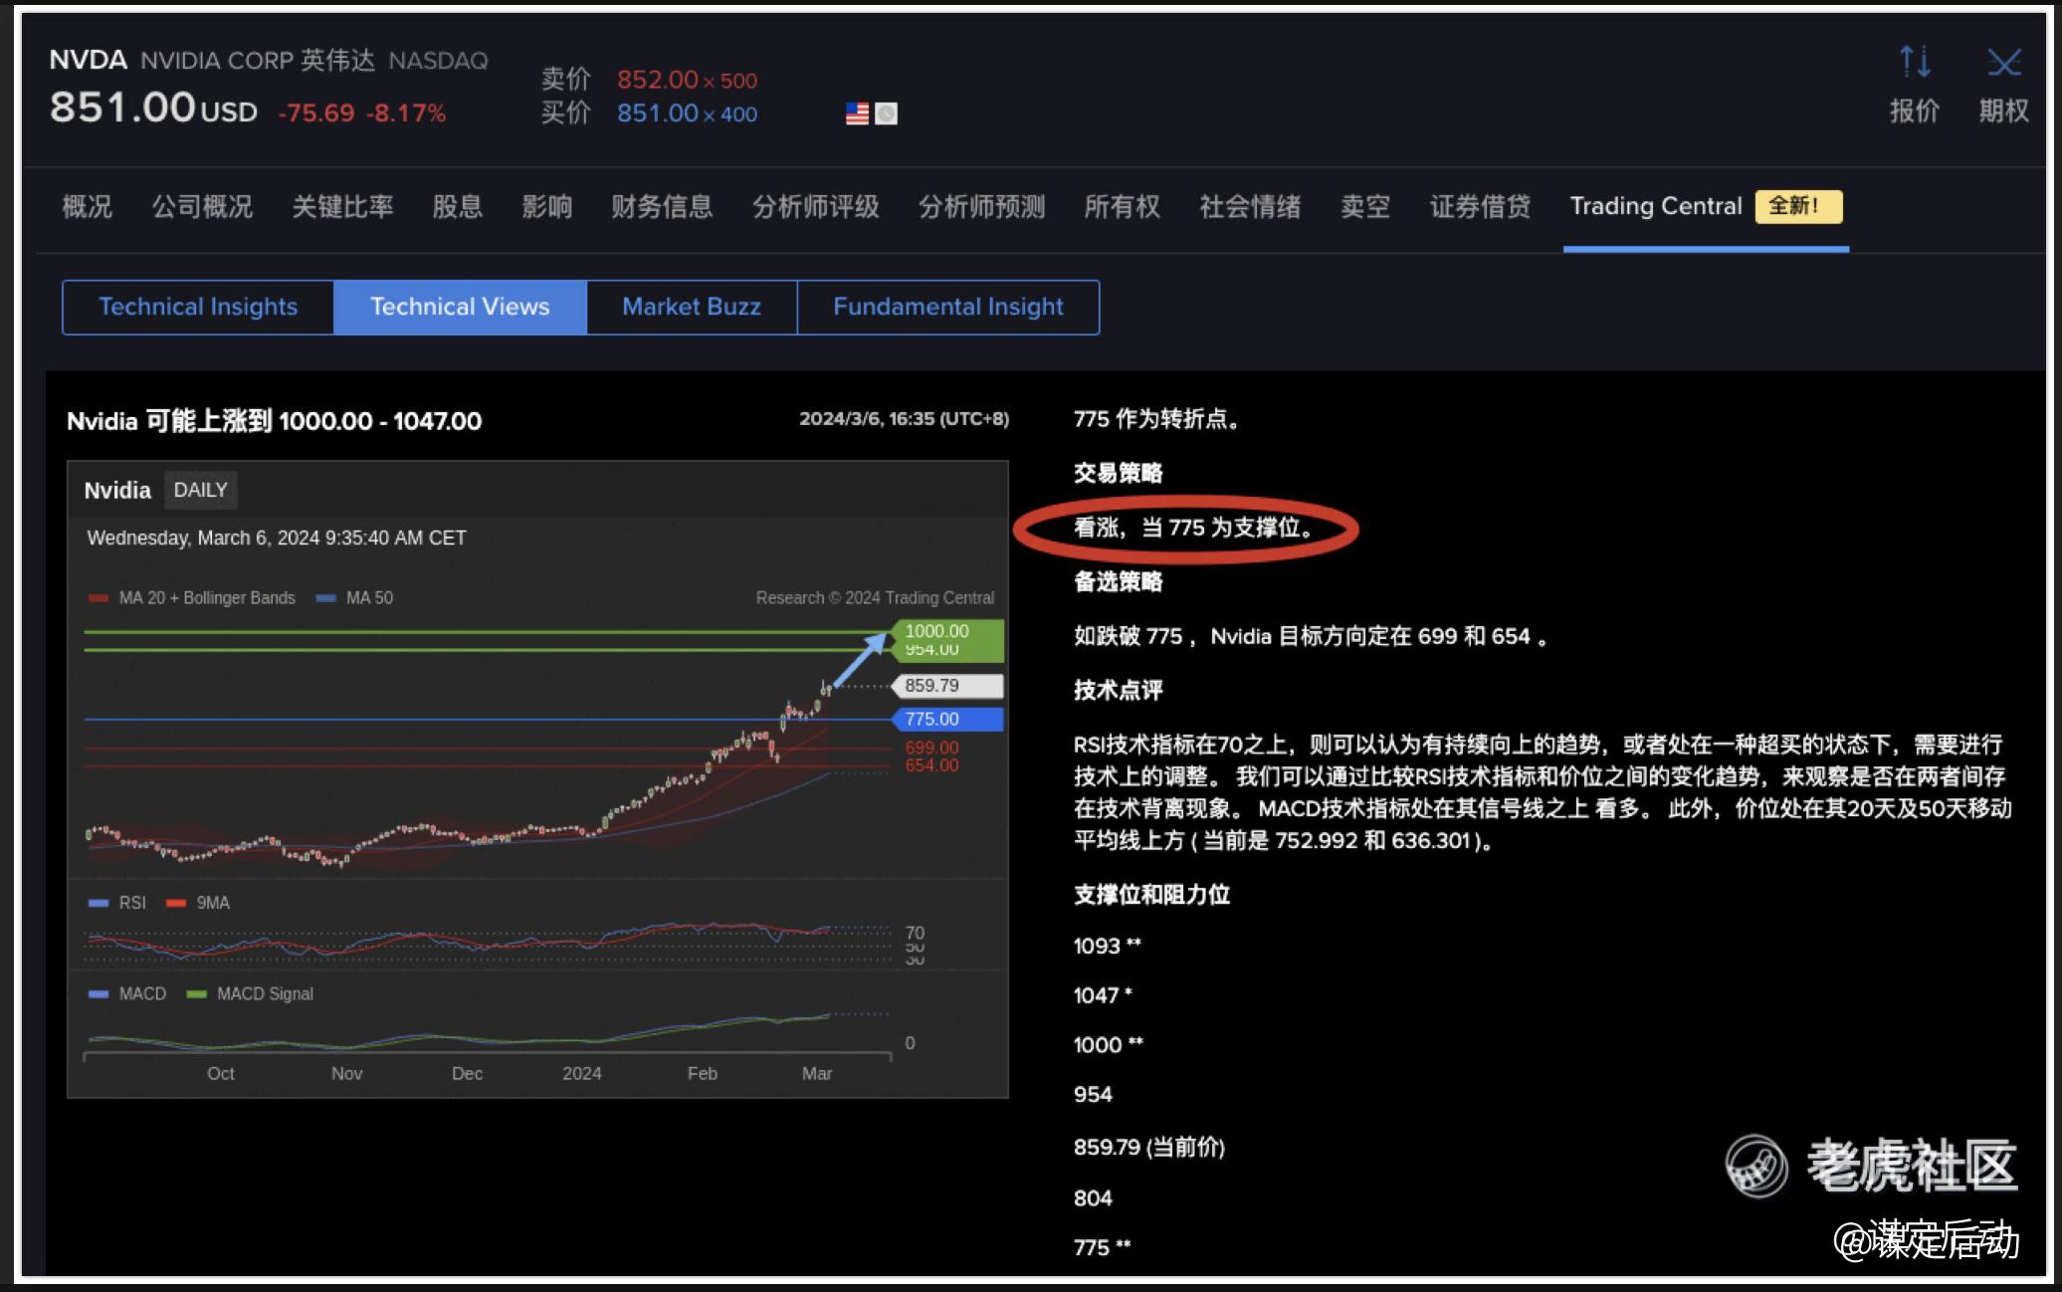Image resolution: width=2062 pixels, height=1292 pixels.
Task: Click the 全新! badge
Action: click(x=1797, y=206)
